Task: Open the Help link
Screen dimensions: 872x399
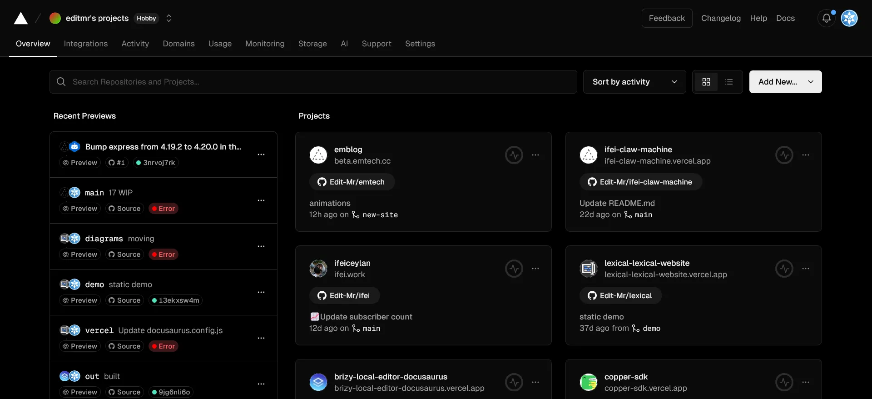Action: pyautogui.click(x=758, y=18)
